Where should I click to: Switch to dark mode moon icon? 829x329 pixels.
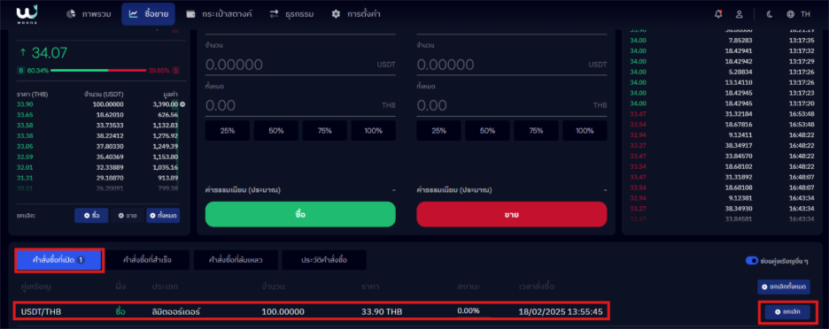tap(770, 14)
